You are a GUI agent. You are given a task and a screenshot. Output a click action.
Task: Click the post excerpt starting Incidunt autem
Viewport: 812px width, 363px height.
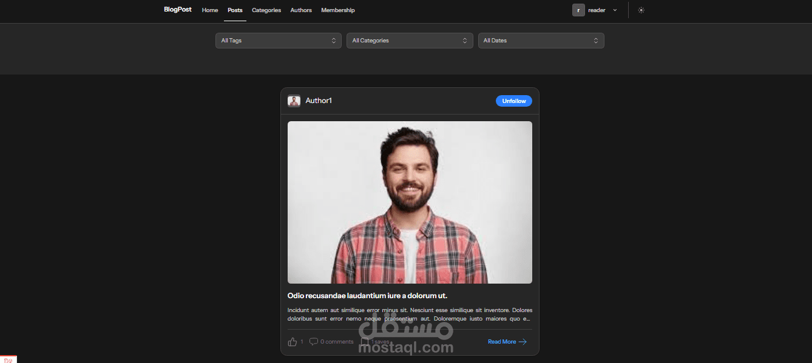(x=410, y=314)
